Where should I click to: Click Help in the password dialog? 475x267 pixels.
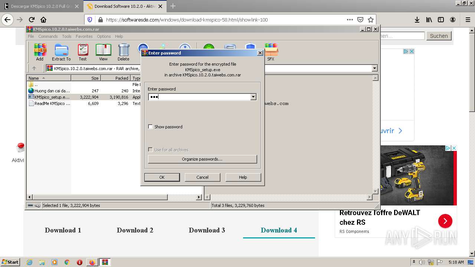tap(243, 177)
